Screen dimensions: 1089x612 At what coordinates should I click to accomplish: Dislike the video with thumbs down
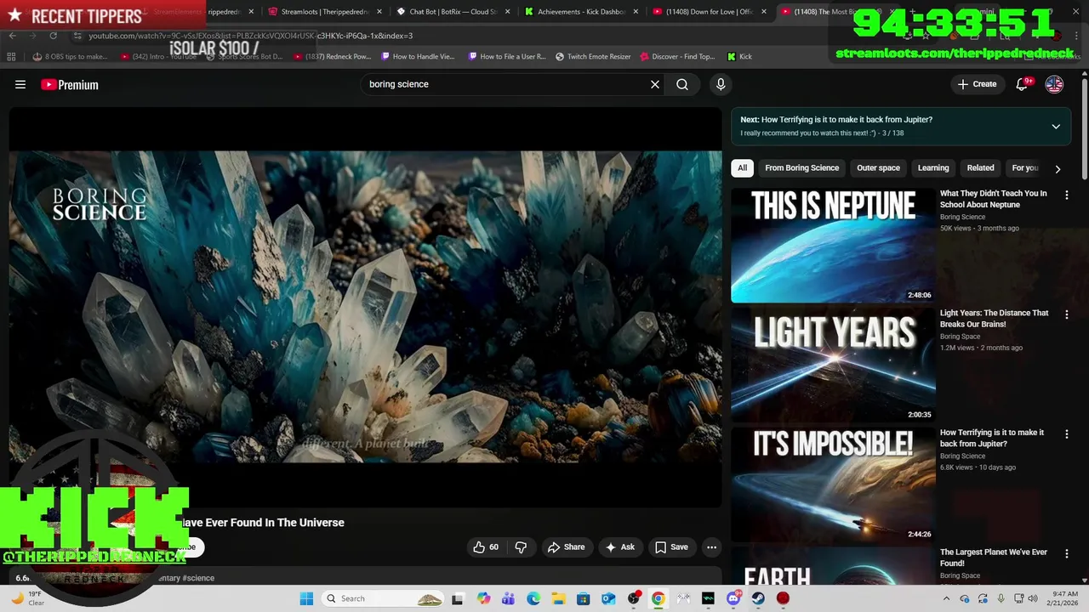(x=521, y=547)
